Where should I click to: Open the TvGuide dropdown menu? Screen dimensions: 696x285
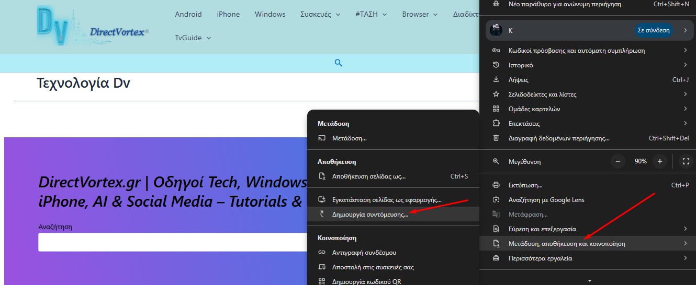coord(193,38)
